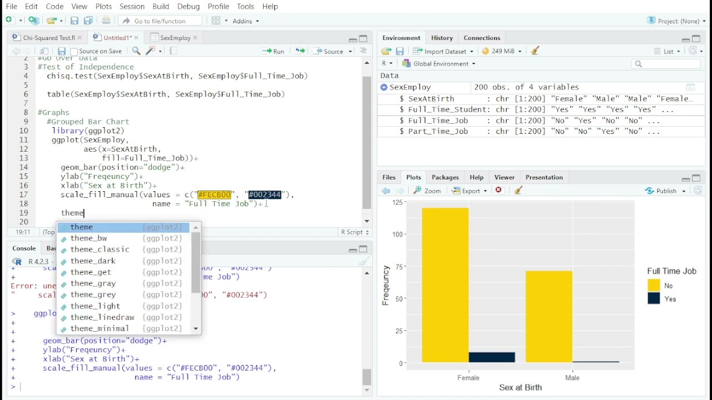
Task: Print the current file
Action: click(106, 21)
